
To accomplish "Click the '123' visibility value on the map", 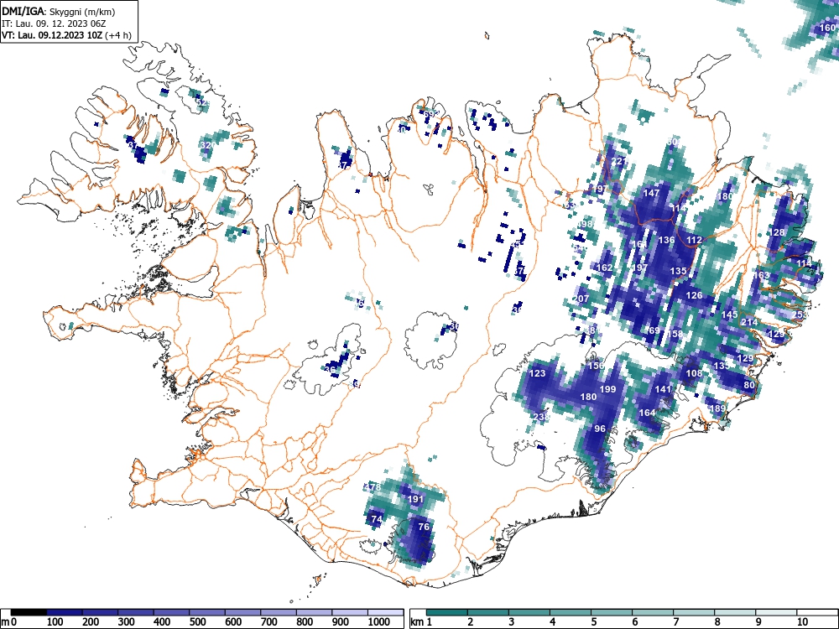I will [537, 373].
